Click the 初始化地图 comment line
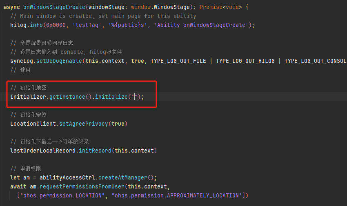The image size is (347, 206). pos(28,88)
